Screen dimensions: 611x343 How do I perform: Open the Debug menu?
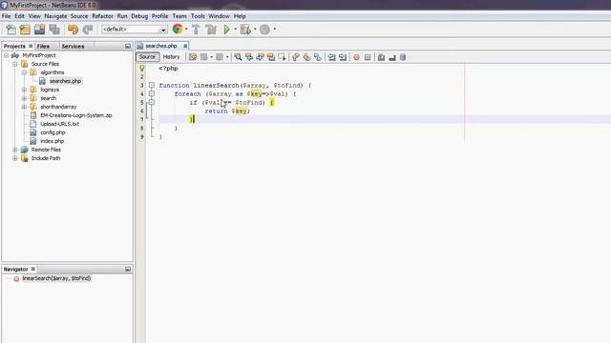pos(139,16)
